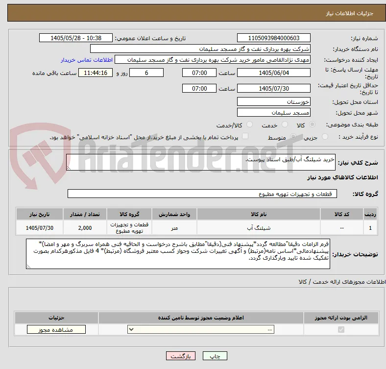This screenshot has height=369, width=386.
Task: Click the کد کالا column header
Action: pos(342,214)
